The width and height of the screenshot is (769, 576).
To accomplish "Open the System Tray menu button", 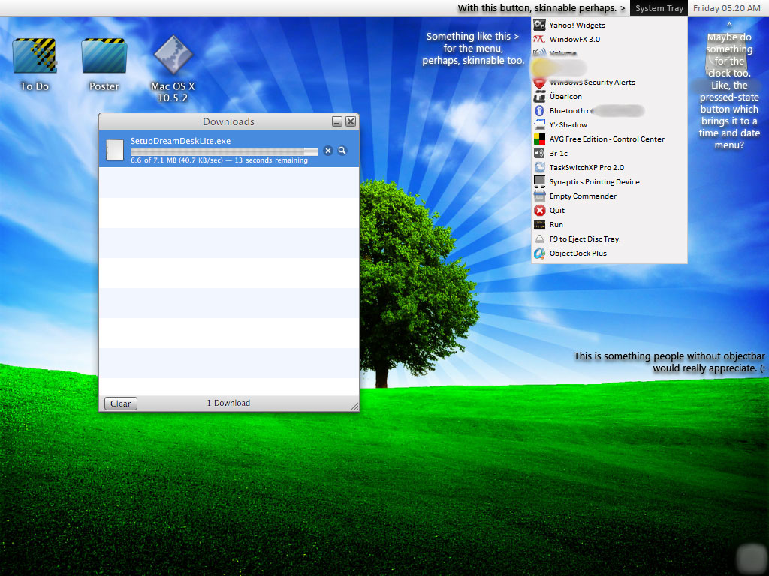I will tap(659, 8).
